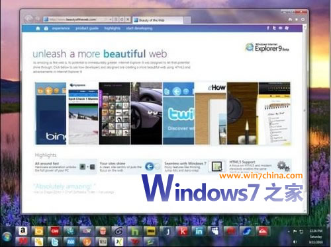The height and width of the screenshot is (247, 331).
Task: Open the Windows Start orb
Action: point(7,237)
